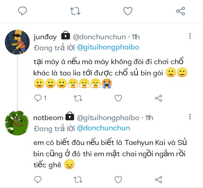The image size is (203, 188).
Task: View notbeom's Pepe frog profile picture
Action: pos(17,123)
